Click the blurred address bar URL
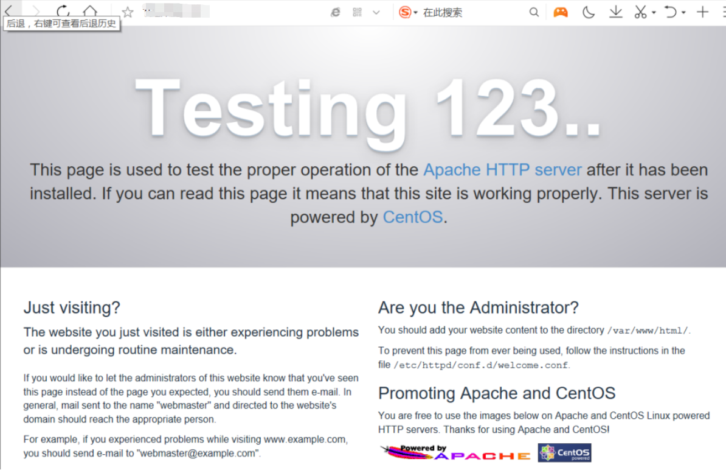Viewport: 726px width, 470px height. 176,11
